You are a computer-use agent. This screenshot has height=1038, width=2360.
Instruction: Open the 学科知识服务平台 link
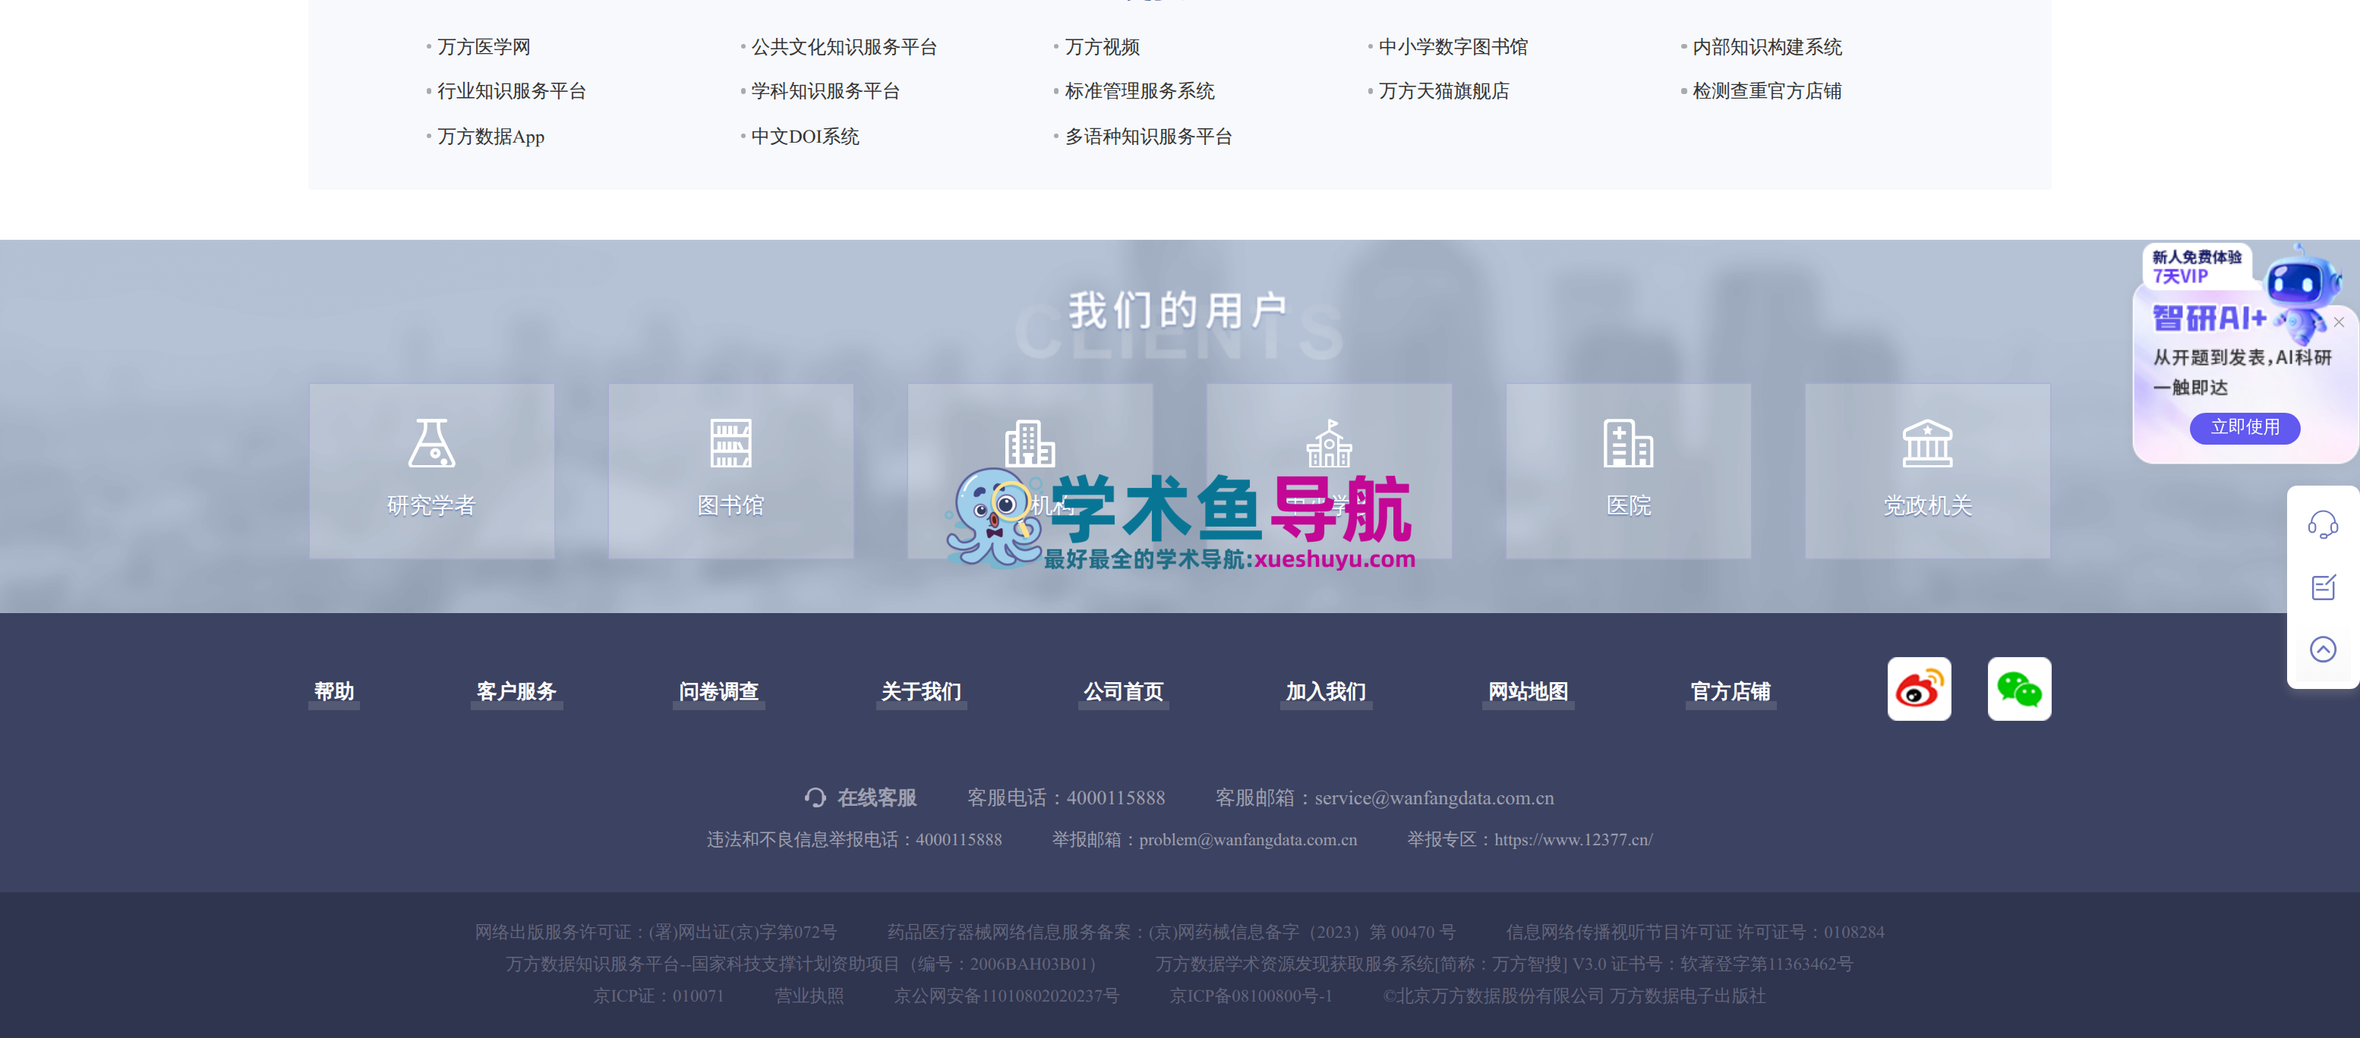[x=825, y=90]
